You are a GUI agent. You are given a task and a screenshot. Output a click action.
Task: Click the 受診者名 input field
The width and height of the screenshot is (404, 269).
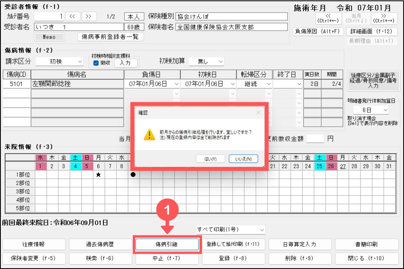[78, 27]
